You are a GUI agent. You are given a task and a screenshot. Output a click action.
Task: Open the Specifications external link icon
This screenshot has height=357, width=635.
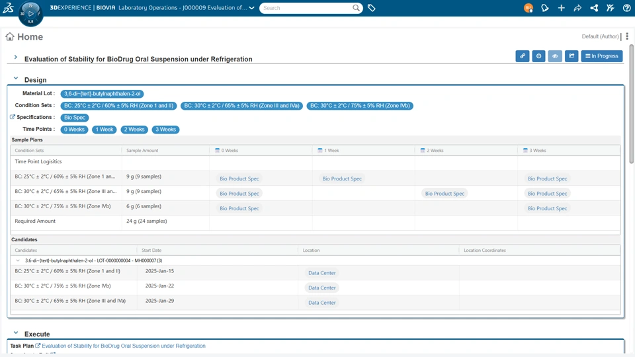point(12,117)
